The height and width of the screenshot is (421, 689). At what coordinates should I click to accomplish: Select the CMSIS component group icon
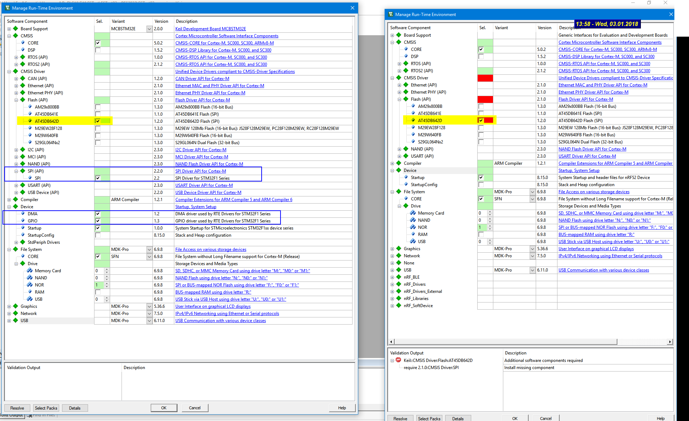(x=15, y=36)
